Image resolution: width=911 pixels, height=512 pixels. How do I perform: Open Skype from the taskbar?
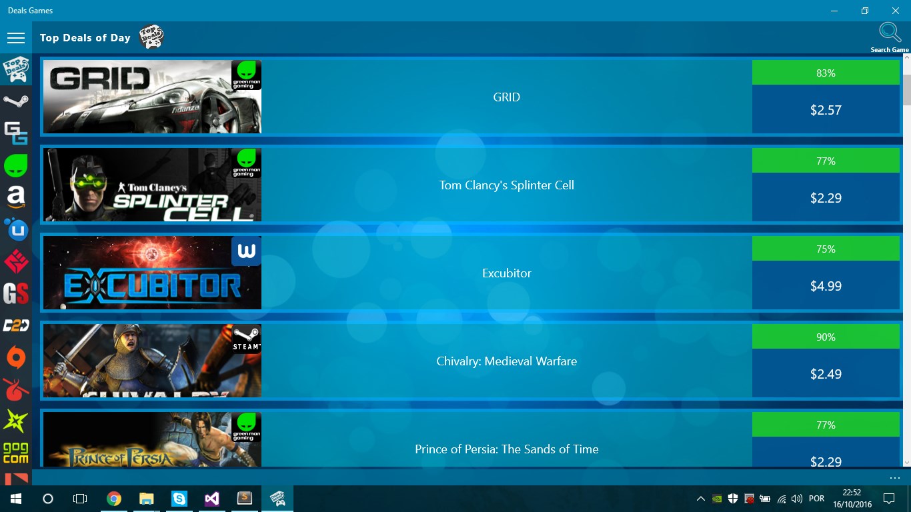(x=179, y=498)
